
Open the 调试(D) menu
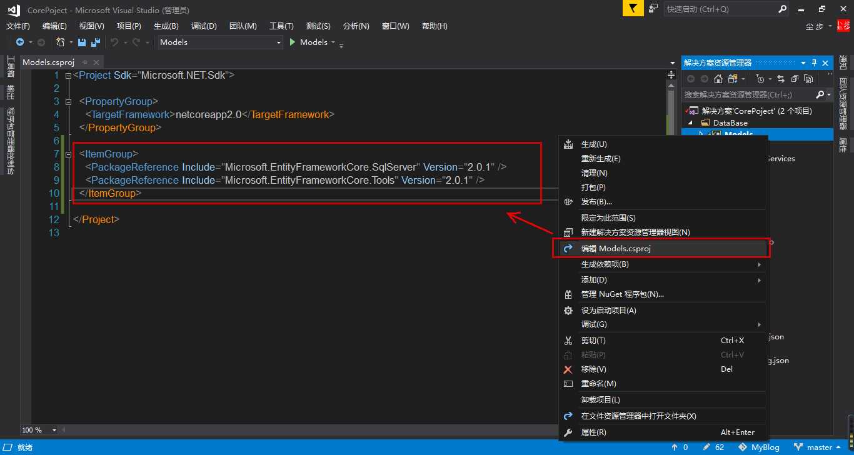(x=204, y=26)
